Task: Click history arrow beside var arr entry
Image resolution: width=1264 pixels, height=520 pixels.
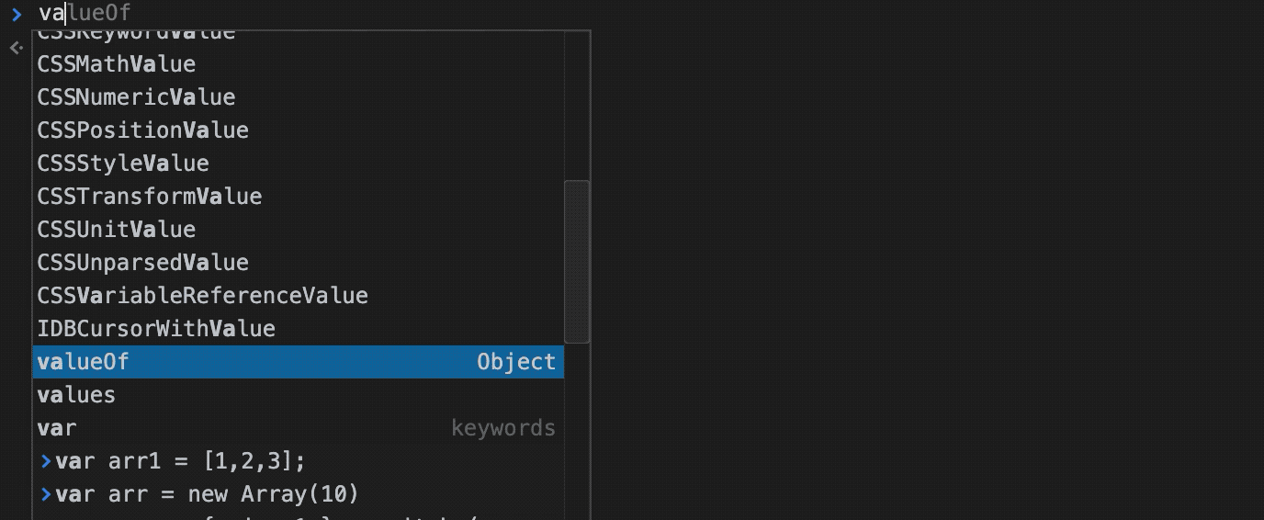Action: coord(46,494)
